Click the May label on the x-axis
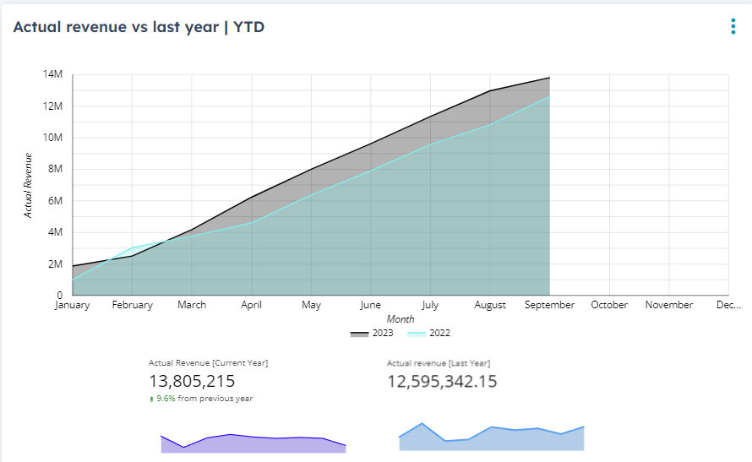Screen dimensions: 752x462 tap(311, 305)
